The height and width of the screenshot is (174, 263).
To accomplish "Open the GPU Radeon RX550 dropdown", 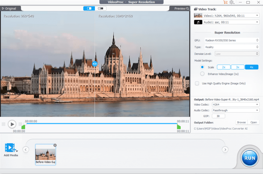I will click(232, 40).
